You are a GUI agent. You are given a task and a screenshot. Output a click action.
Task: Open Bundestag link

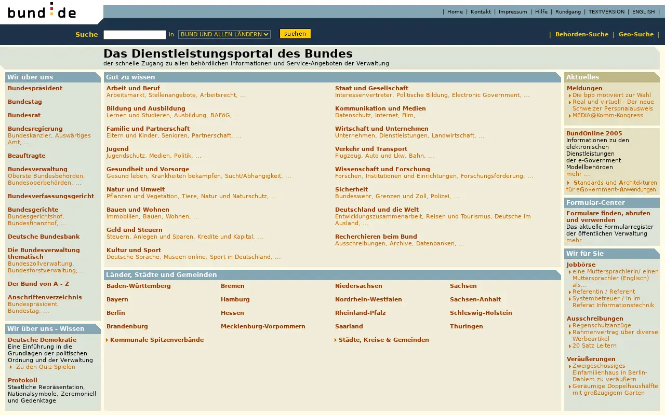tap(25, 102)
